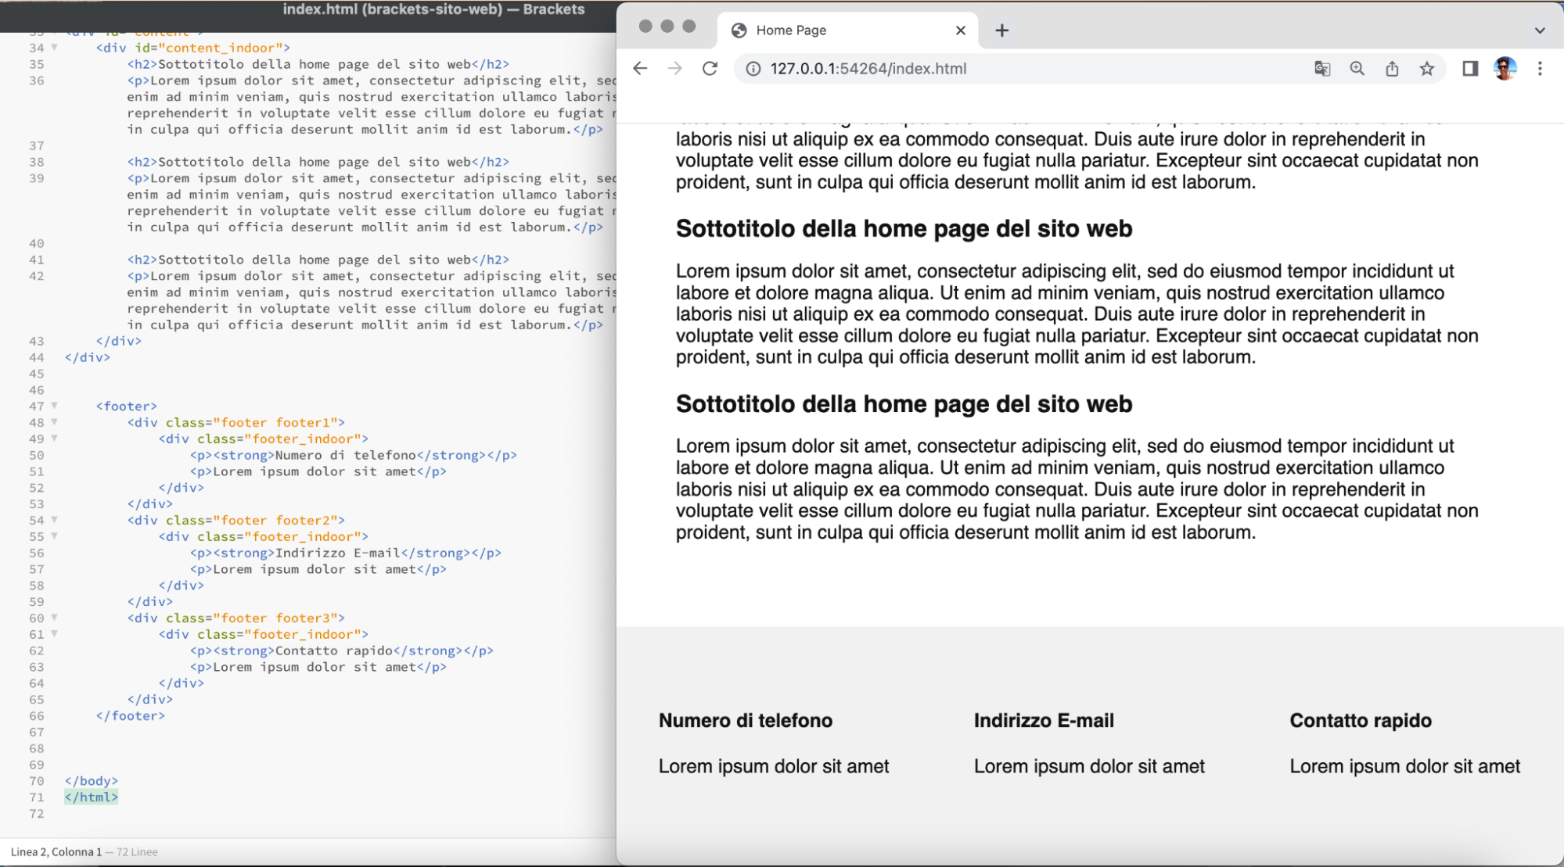Click the browser back arrow
This screenshot has height=867, width=1564.
[640, 69]
